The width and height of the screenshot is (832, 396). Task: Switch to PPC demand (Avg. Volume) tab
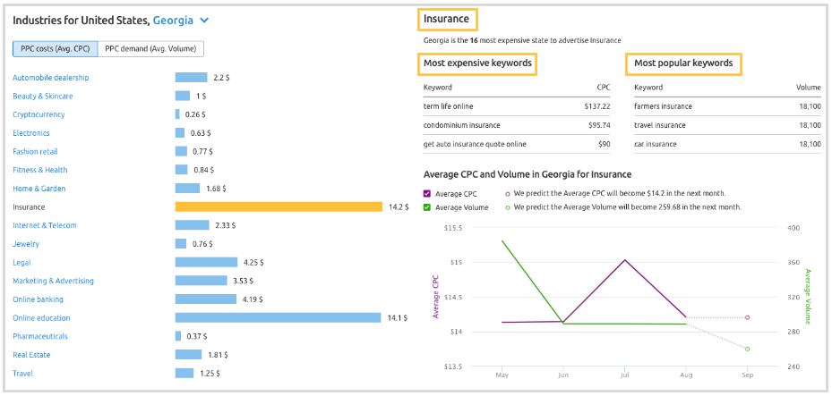coord(151,49)
